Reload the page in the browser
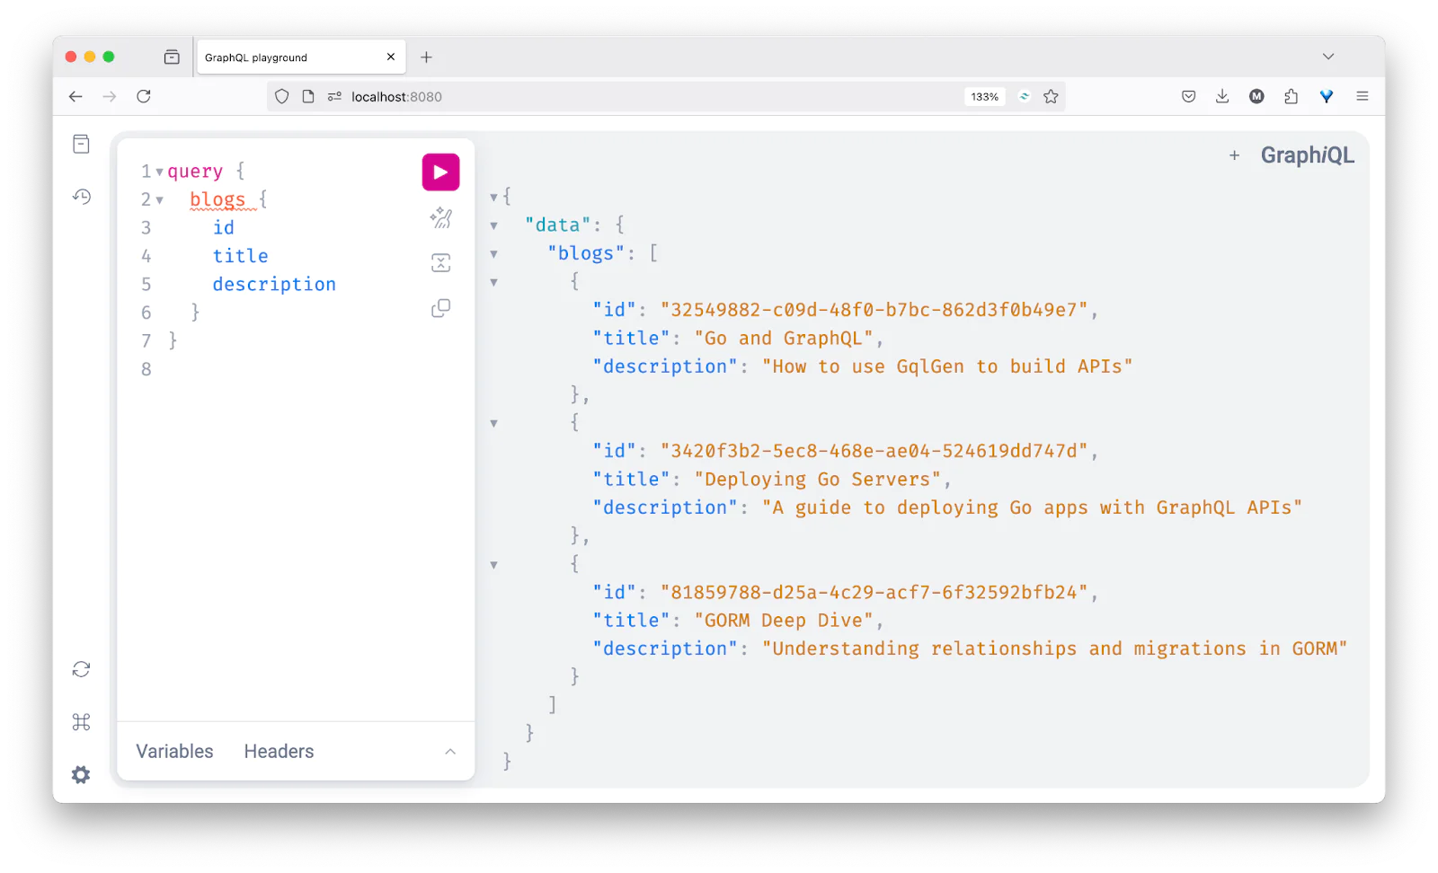 click(x=144, y=96)
